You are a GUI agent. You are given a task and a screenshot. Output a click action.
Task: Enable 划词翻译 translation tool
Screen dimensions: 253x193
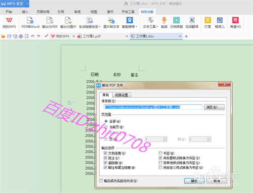(192, 23)
